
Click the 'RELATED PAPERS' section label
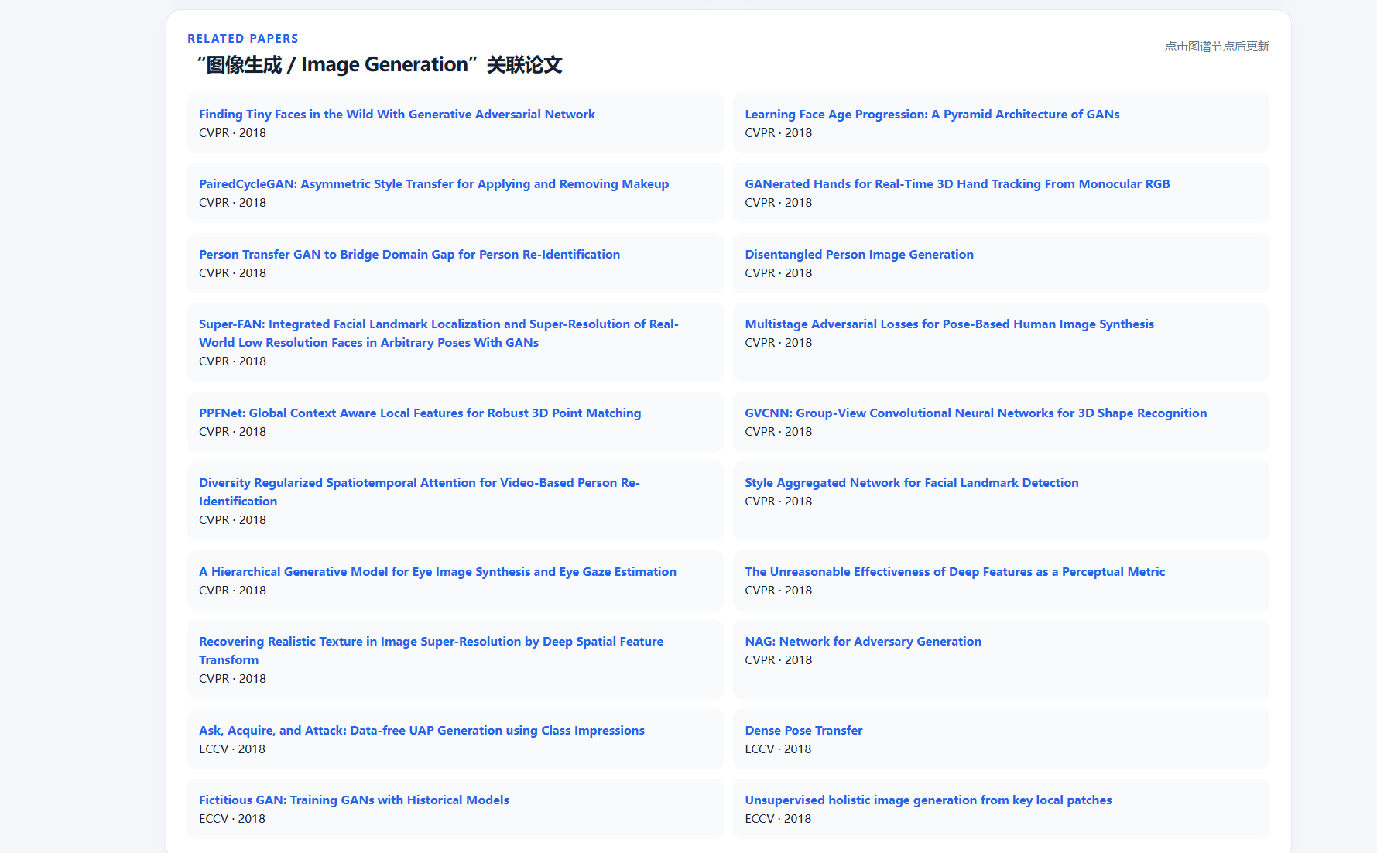[x=243, y=39]
